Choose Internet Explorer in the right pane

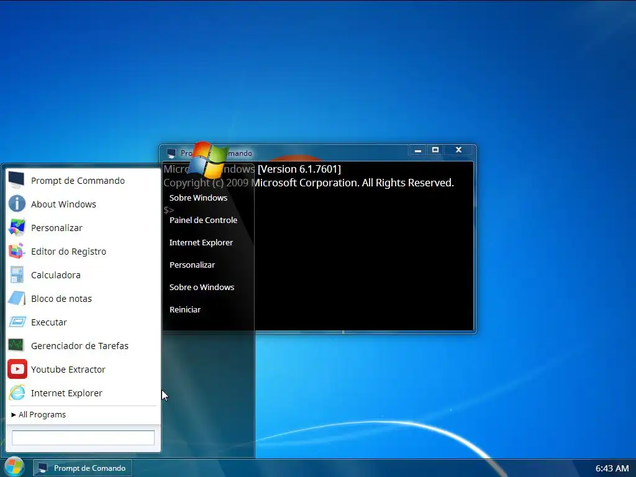point(201,242)
